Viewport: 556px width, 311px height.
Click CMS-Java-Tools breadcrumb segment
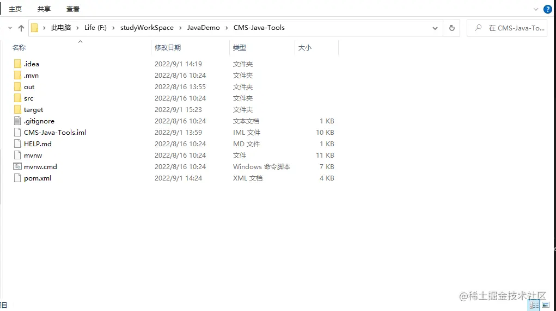(259, 28)
